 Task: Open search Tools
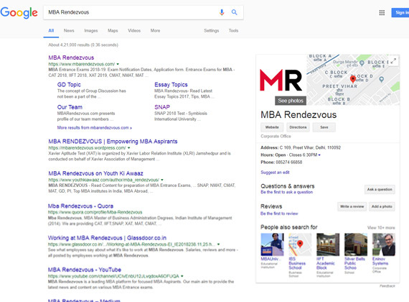233,31
